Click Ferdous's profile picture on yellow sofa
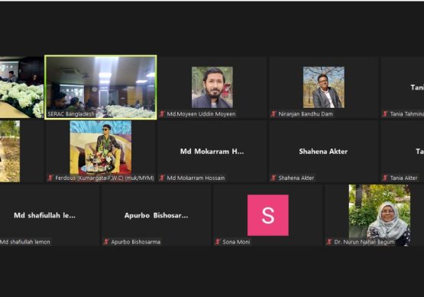 tap(101, 148)
